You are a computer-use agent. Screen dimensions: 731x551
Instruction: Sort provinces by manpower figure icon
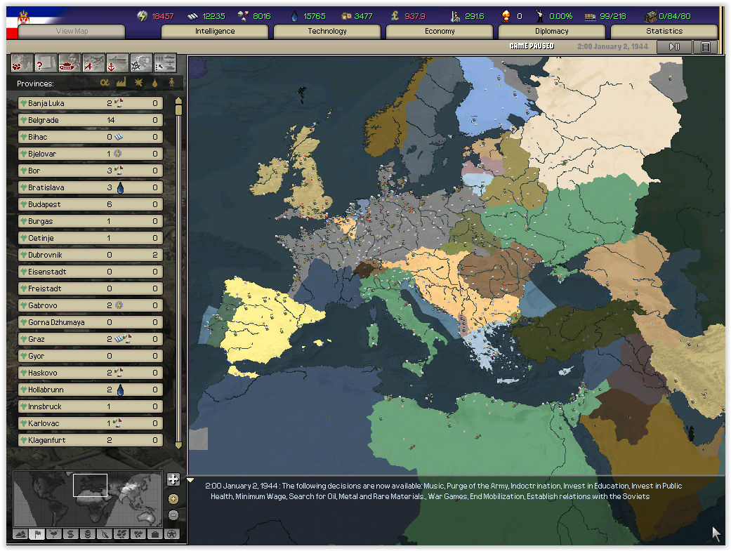coord(170,83)
